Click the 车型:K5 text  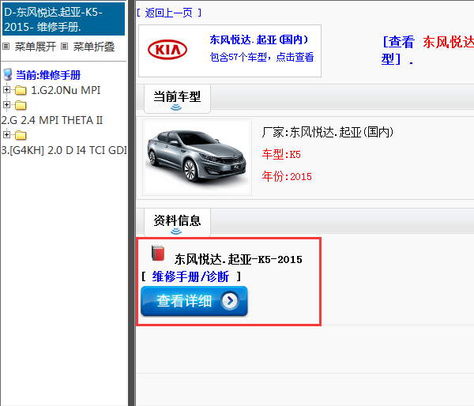(281, 155)
